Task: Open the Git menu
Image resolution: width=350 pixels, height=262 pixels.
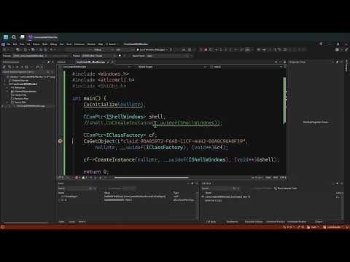Action: 28,44
